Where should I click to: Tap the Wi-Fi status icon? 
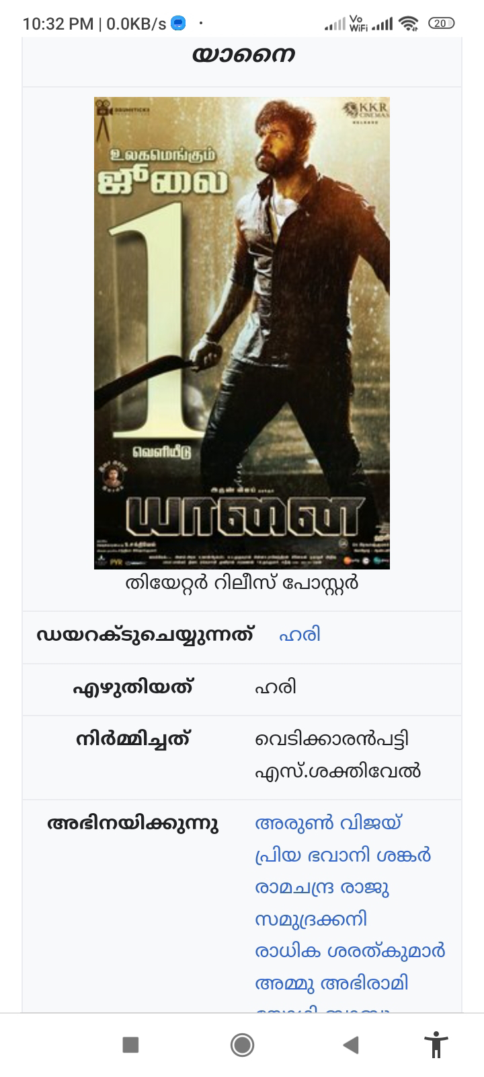(407, 24)
